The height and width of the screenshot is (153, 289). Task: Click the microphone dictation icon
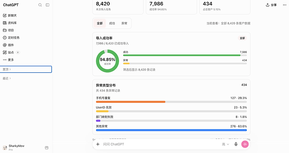pos(236,144)
